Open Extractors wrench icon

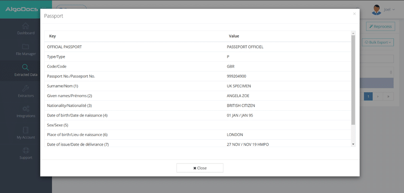click(26, 88)
